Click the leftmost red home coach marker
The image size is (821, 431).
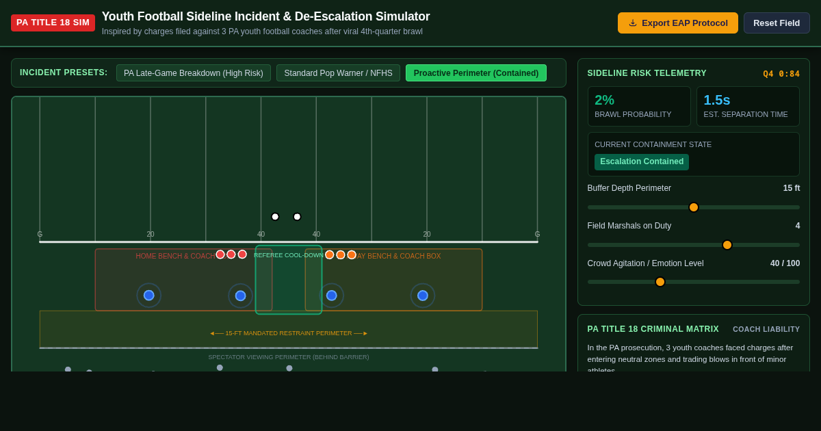pos(220,254)
